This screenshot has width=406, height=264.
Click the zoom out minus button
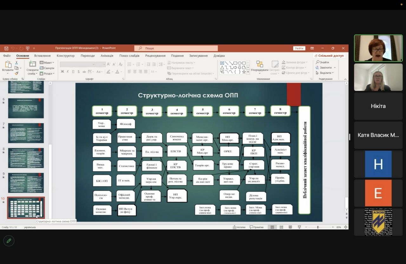(x=306, y=227)
